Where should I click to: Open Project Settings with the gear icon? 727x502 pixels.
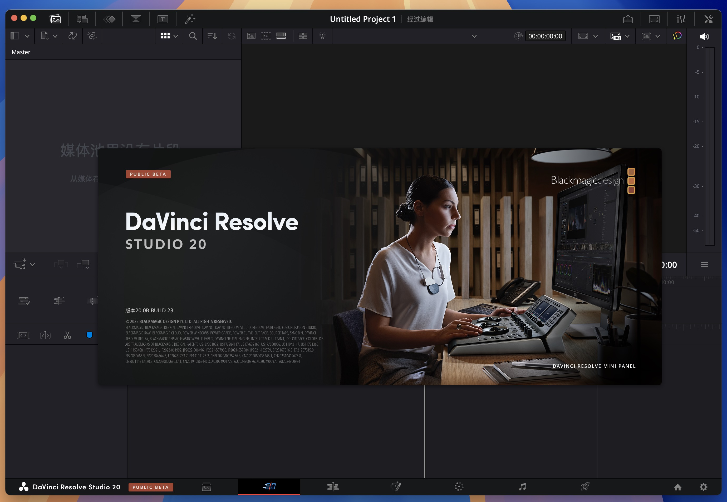(x=704, y=487)
